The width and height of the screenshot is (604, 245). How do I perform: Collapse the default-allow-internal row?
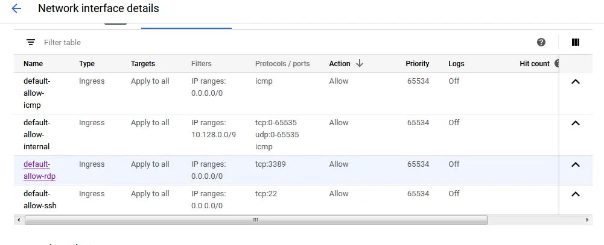click(x=575, y=123)
